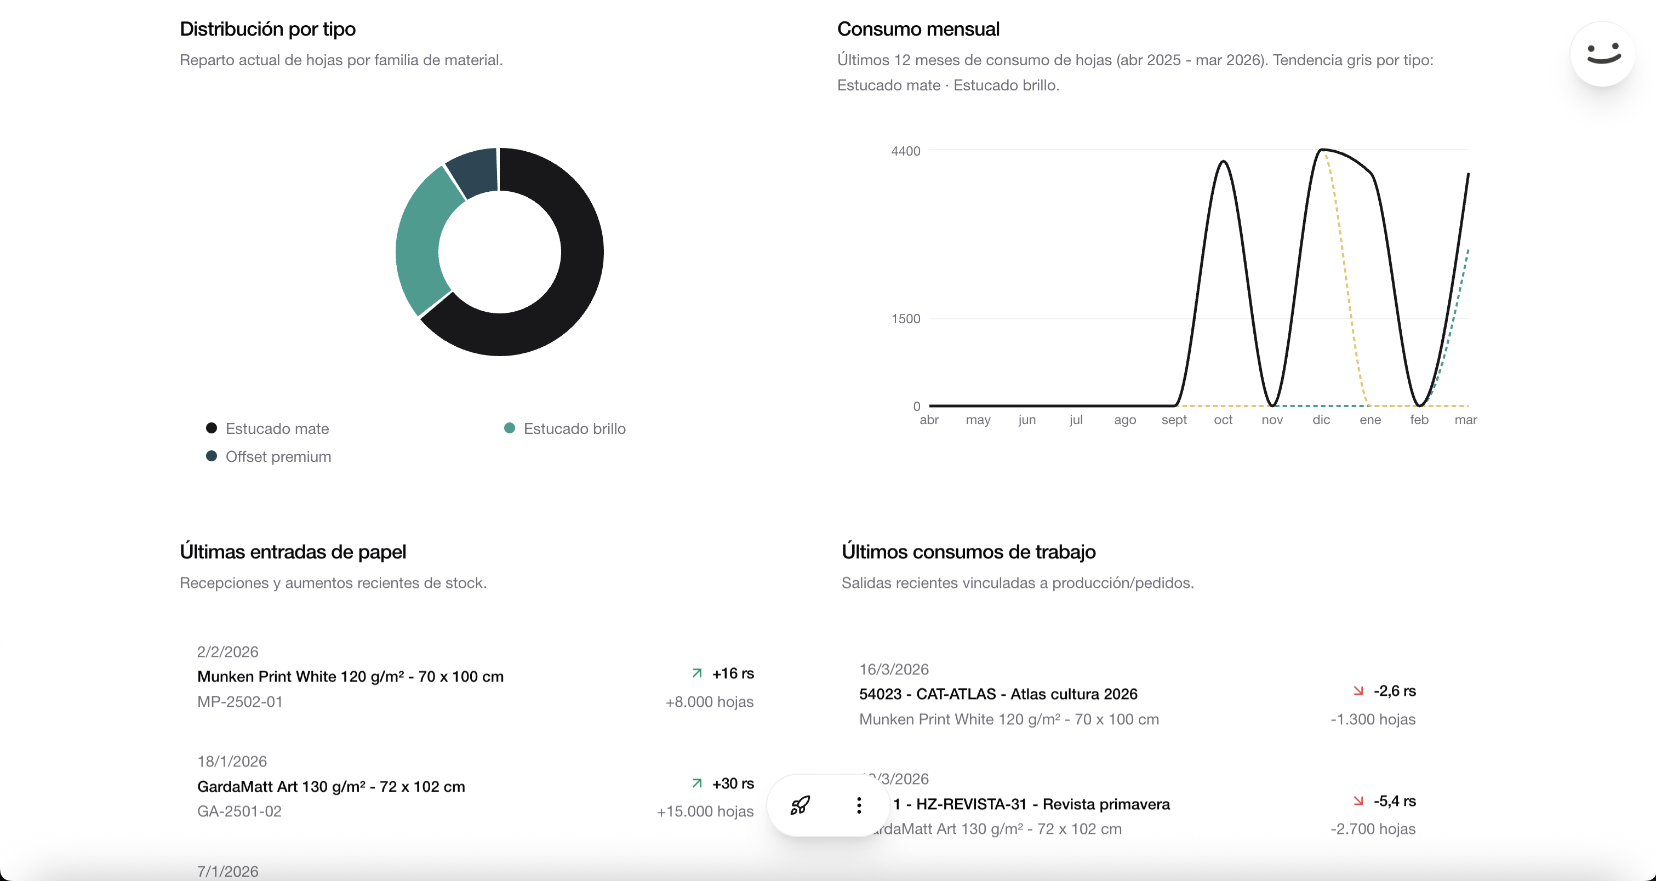Open the three-dot overflow menu icon
Image resolution: width=1656 pixels, height=881 pixels.
click(859, 805)
